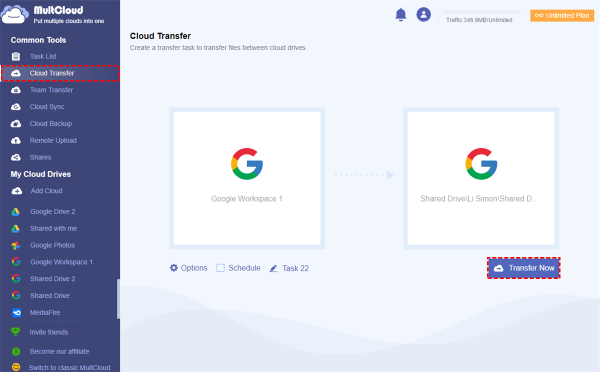
Task: Click the Google Drive 2 icon
Action: pyautogui.click(x=16, y=211)
